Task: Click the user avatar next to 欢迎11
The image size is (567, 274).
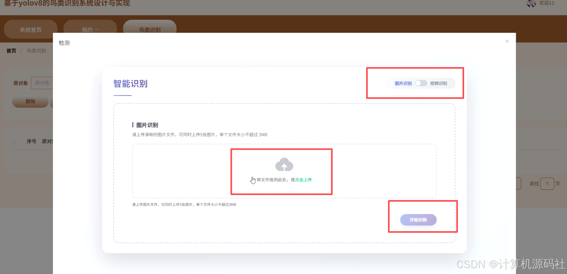Action: tap(531, 4)
